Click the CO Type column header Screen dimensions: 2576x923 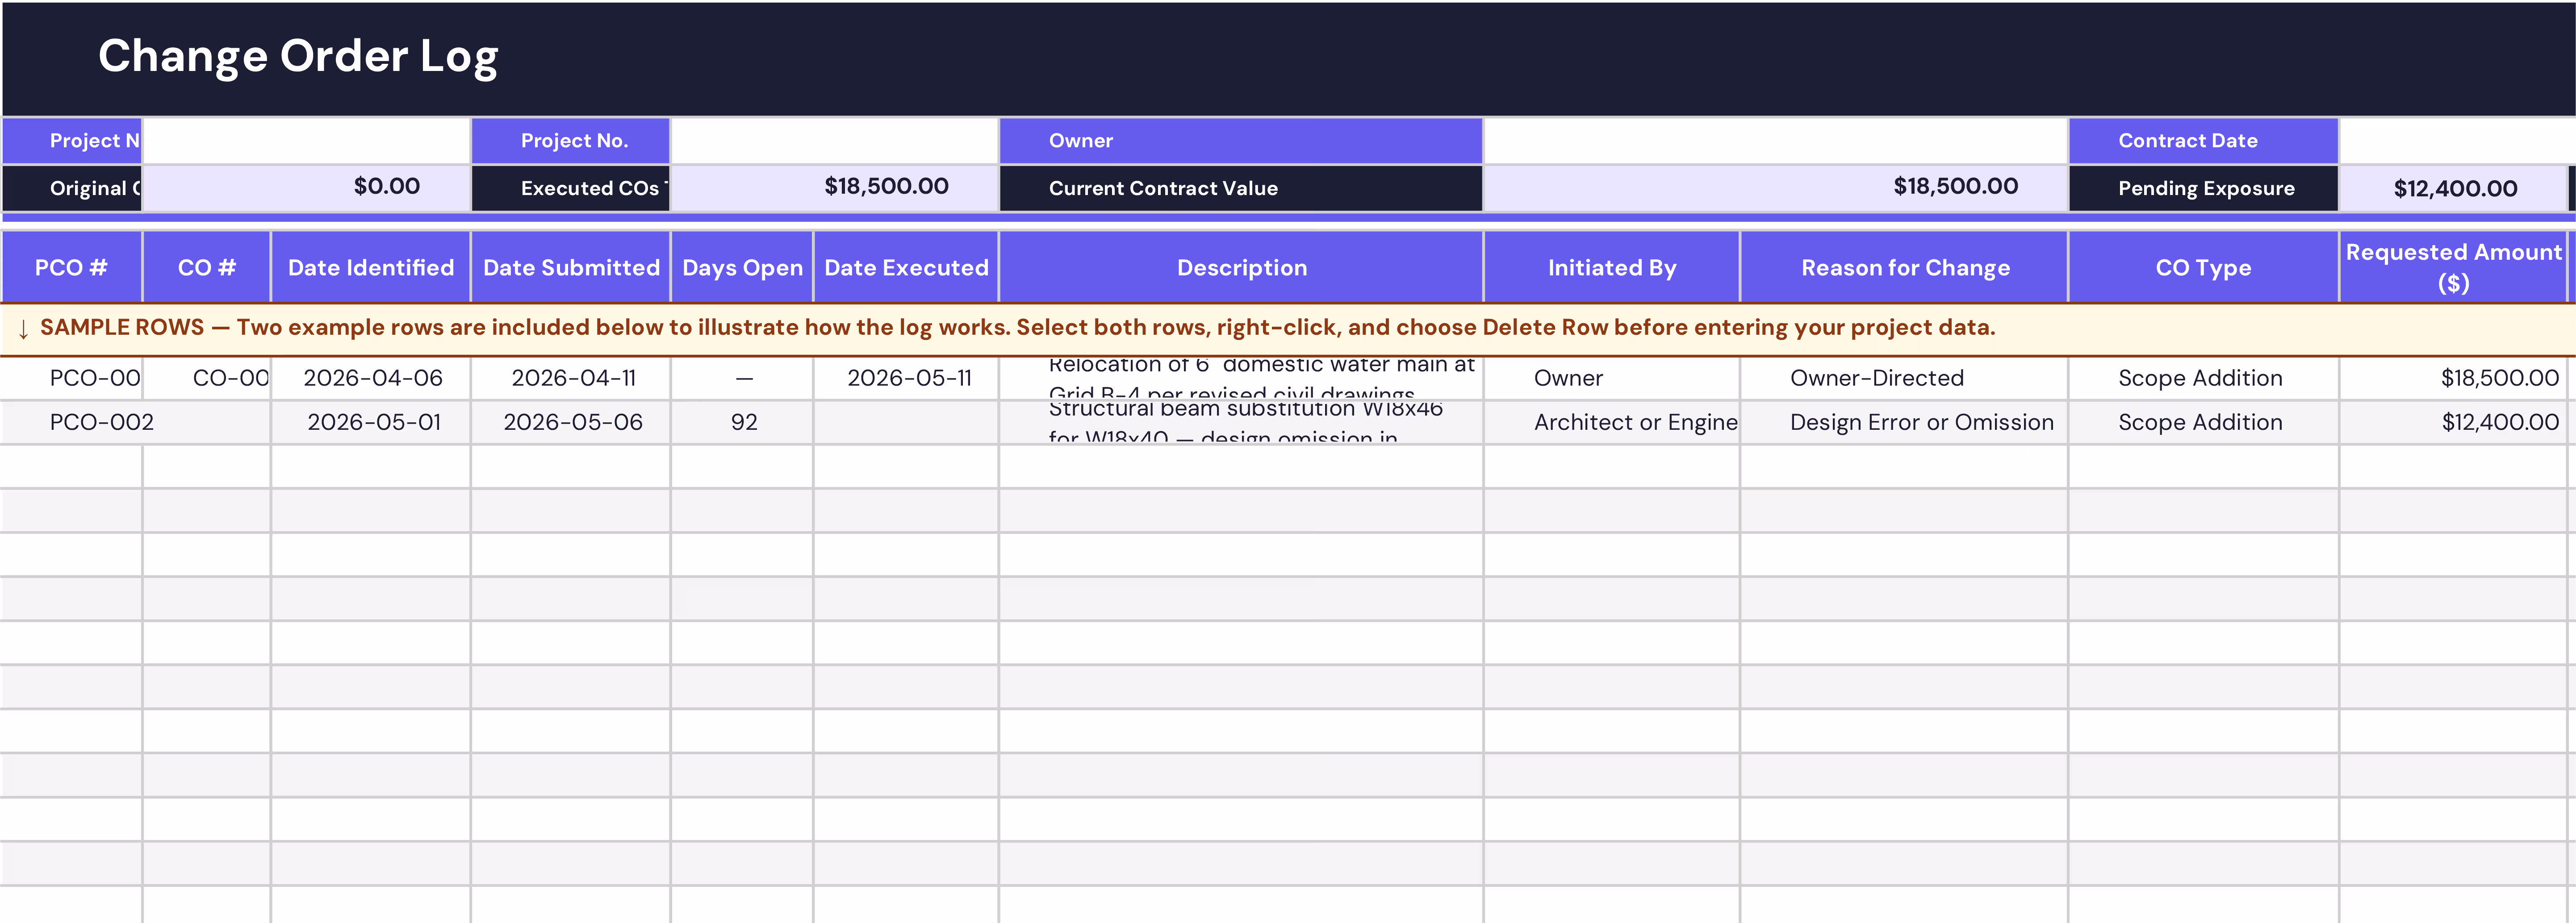point(2203,268)
